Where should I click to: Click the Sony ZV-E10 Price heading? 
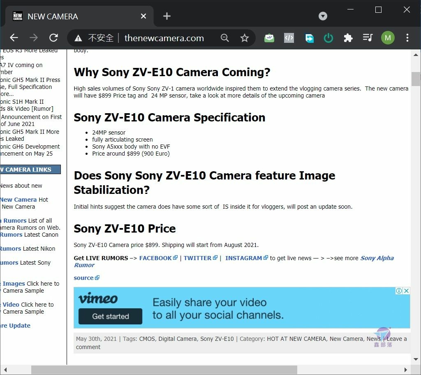coord(125,229)
